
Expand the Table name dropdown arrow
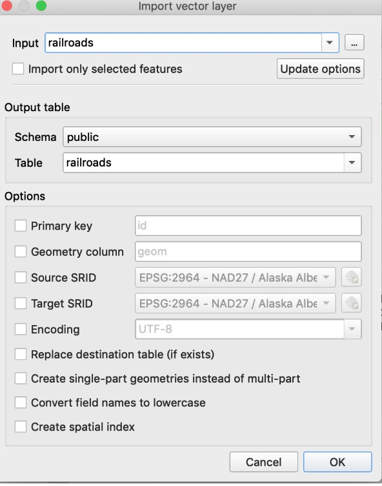pyautogui.click(x=352, y=162)
